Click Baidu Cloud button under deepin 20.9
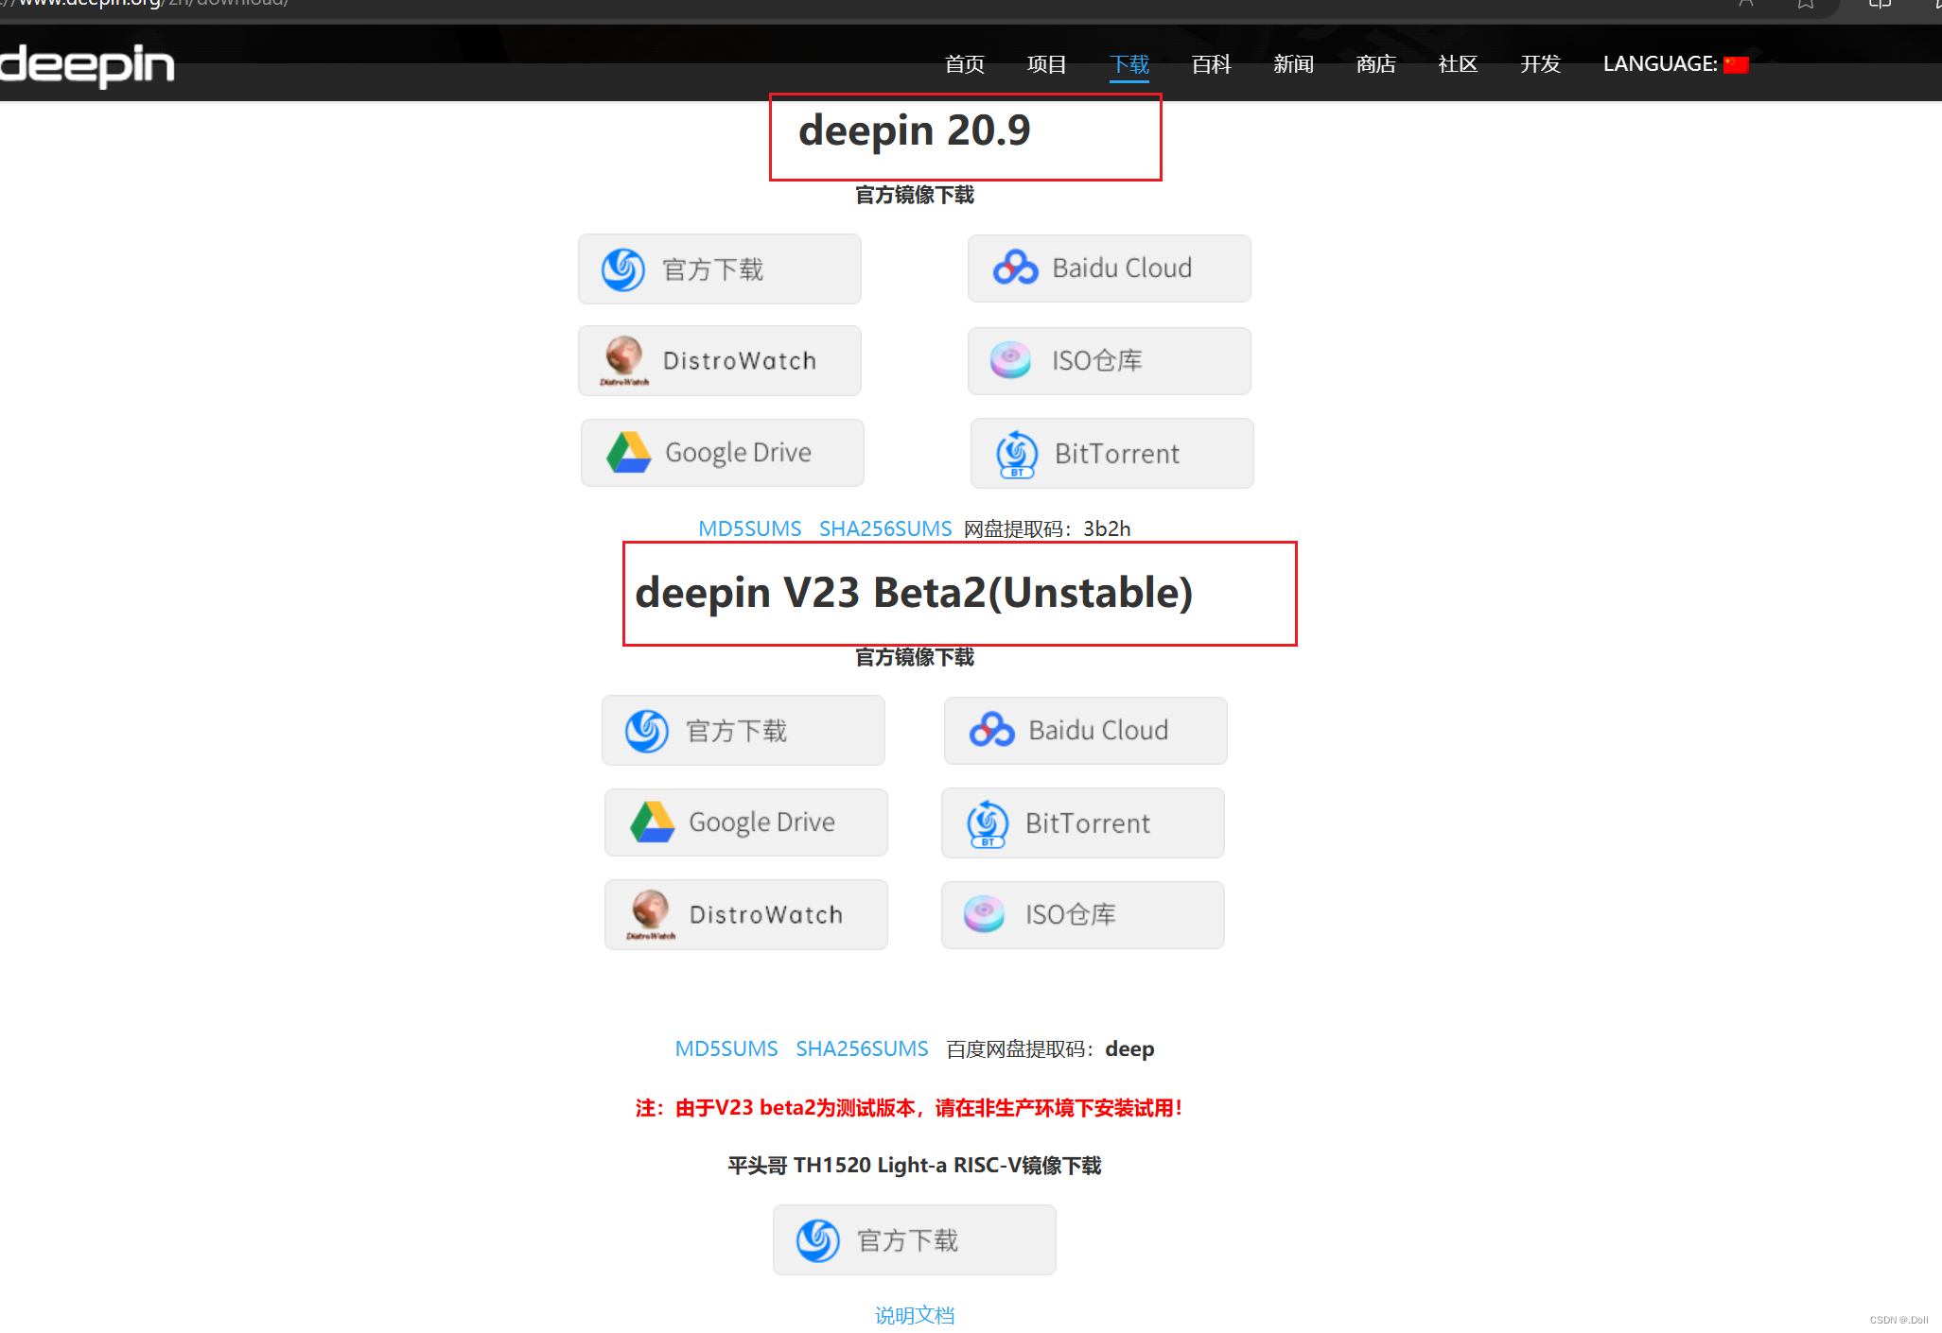Screen dimensions: 1942x1333 pos(1109,268)
